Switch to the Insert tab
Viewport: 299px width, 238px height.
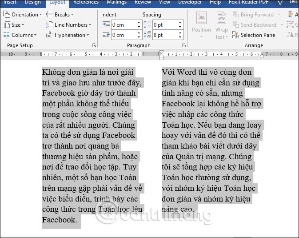click(x=10, y=2)
